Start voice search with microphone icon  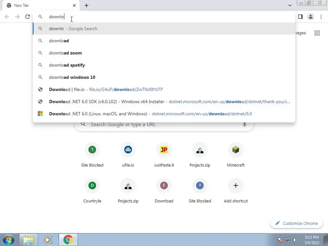[x=244, y=125]
